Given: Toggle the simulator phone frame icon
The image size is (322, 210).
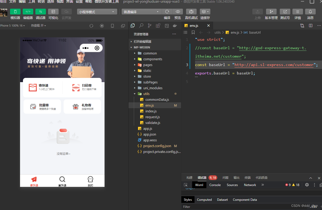Looking at the screenshot, I should [112, 26].
